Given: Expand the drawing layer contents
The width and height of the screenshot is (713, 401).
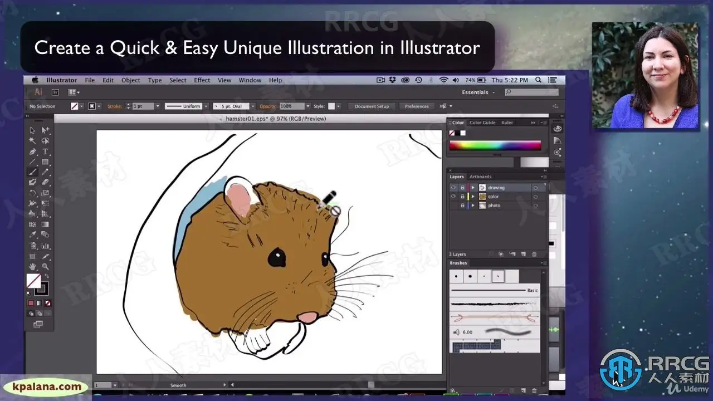Looking at the screenshot, I should (x=473, y=188).
